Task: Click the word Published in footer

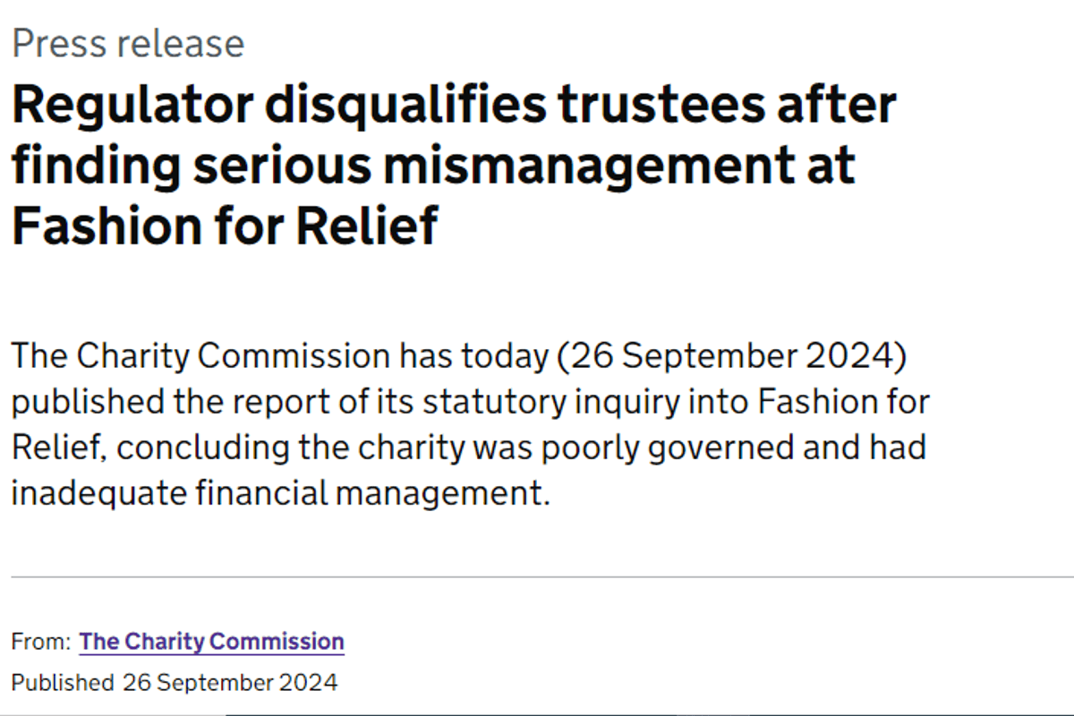Action: pyautogui.click(x=62, y=683)
